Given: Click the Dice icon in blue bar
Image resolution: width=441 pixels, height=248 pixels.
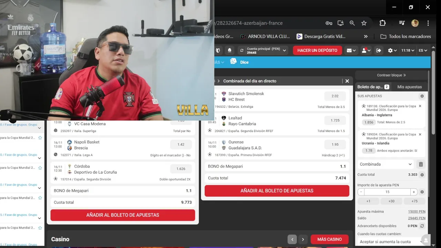Looking at the screenshot, I should point(233,61).
